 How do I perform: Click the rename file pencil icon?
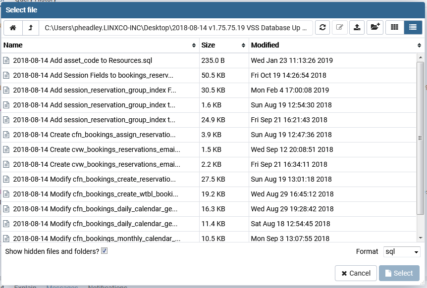coord(339,28)
